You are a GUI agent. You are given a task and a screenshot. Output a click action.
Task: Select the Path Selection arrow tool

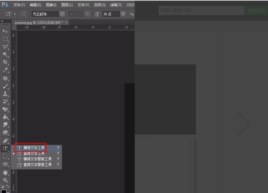[x=5, y=156]
